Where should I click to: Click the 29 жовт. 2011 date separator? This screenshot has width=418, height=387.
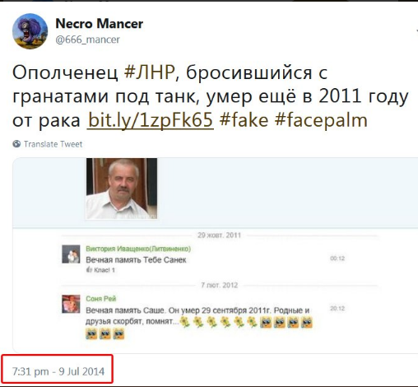click(219, 235)
